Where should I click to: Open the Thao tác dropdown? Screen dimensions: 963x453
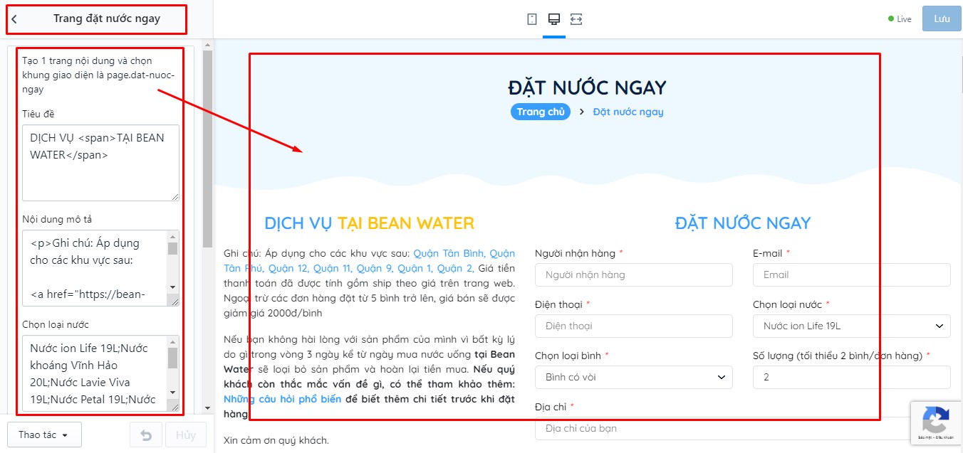(x=44, y=435)
